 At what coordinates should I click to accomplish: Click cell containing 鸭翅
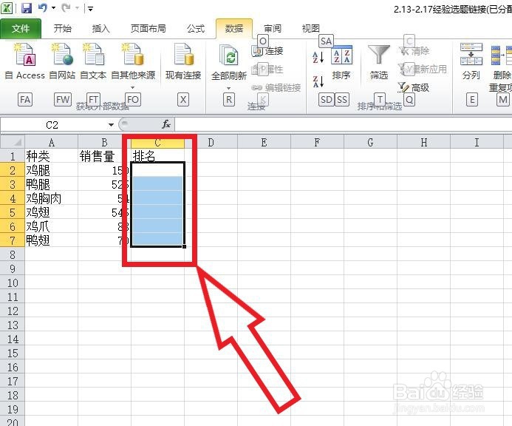(52, 240)
